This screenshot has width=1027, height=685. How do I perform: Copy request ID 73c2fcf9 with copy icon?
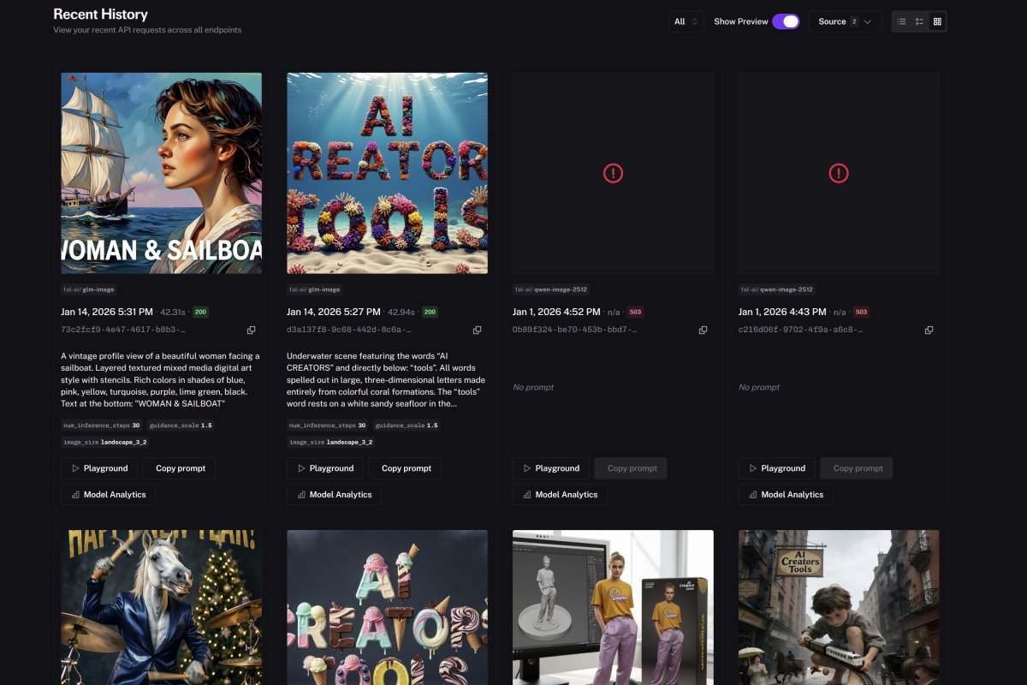pyautogui.click(x=251, y=330)
